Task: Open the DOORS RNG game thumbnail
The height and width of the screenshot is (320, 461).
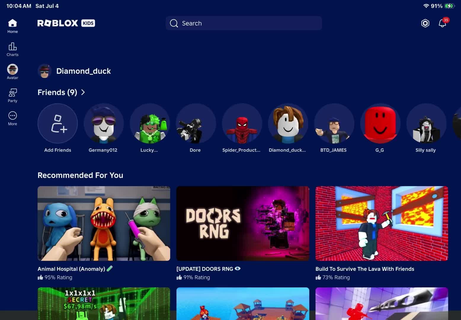Action: pyautogui.click(x=243, y=223)
